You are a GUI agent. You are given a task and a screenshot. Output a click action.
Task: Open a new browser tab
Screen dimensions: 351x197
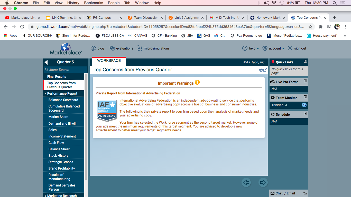pos(335,18)
